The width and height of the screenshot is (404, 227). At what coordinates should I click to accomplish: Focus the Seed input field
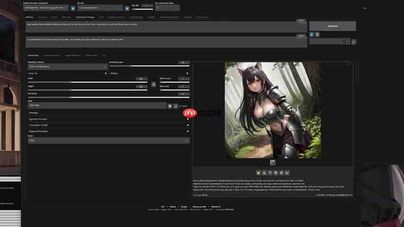pos(97,105)
